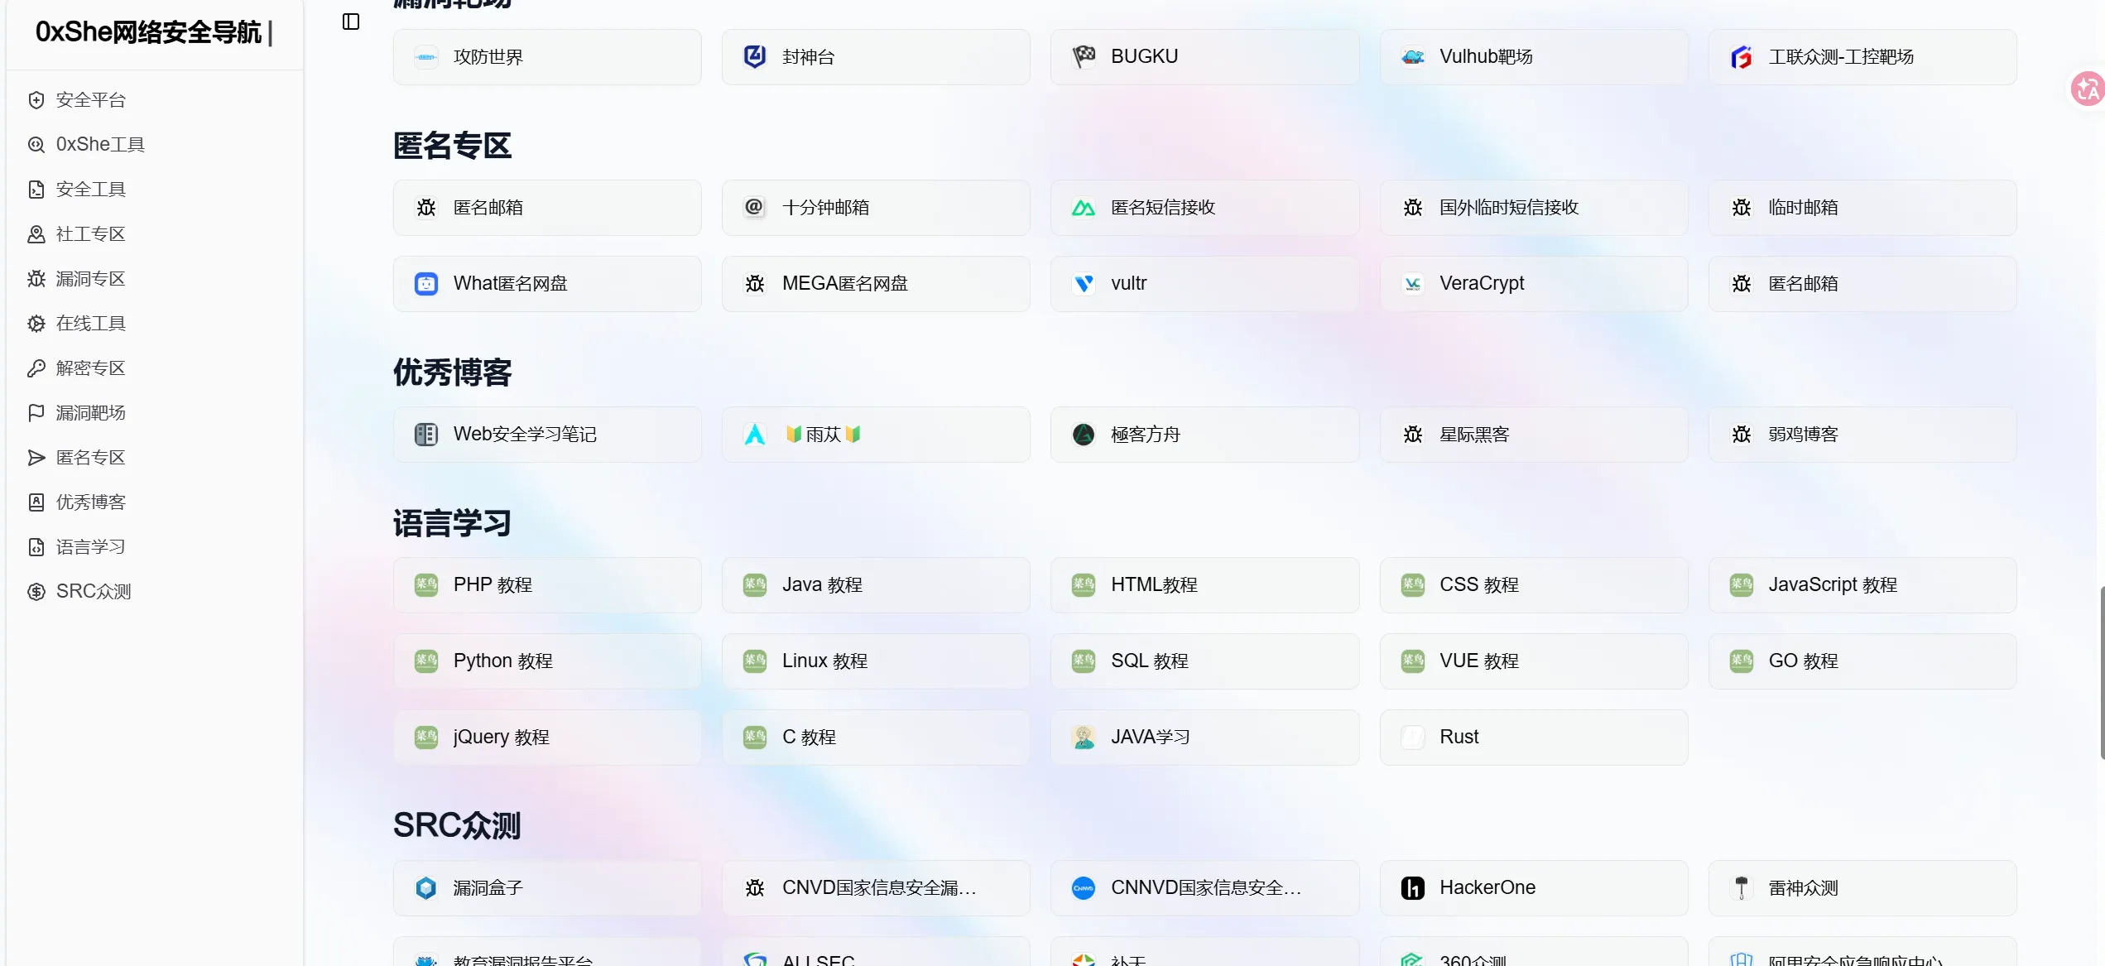The height and width of the screenshot is (966, 2105).
Task: Open the MEGA匿名网盘 card
Action: (x=876, y=284)
